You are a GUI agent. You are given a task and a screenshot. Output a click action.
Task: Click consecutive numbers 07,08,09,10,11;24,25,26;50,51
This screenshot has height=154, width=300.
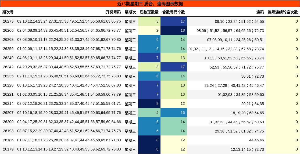(x=235, y=40)
